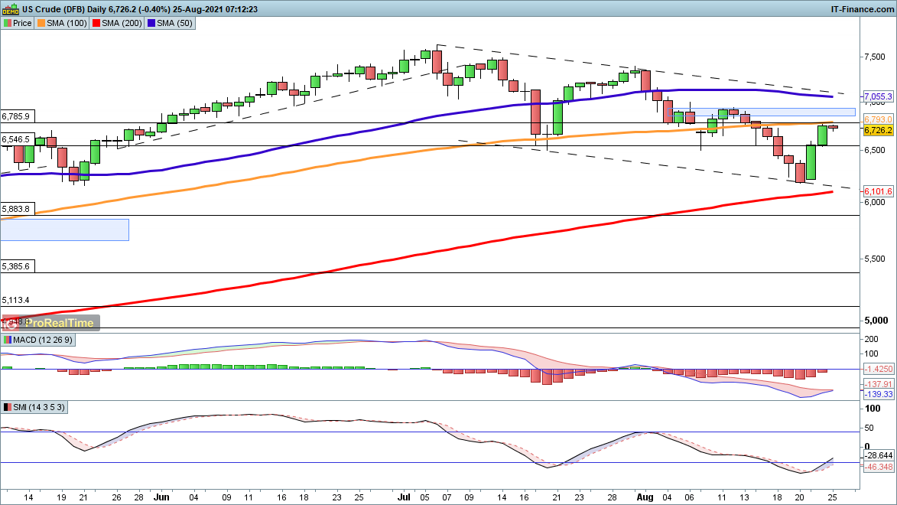The image size is (897, 505).
Task: Select the SMA (100) legend label
Action: [64, 23]
